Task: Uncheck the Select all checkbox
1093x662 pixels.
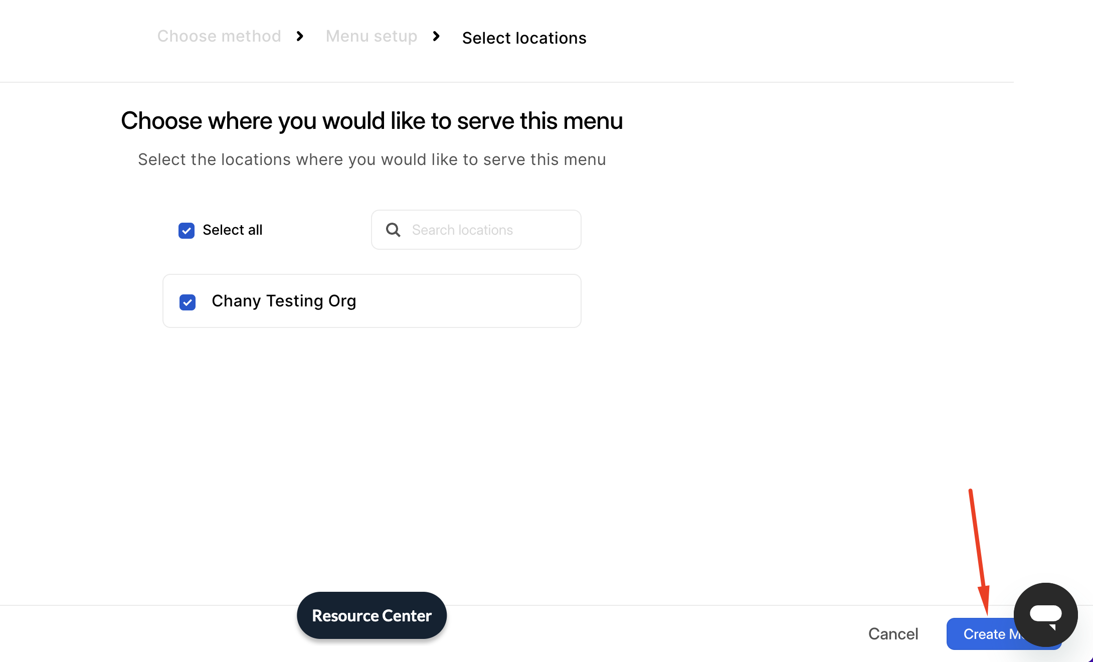Action: [x=187, y=230]
